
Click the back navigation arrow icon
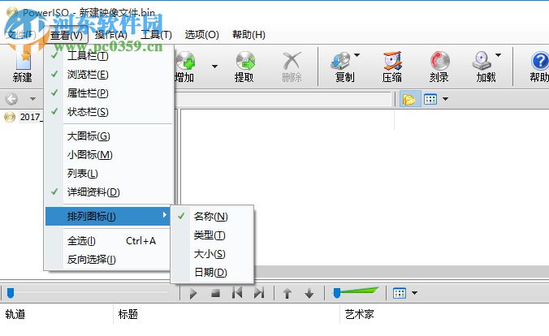pos(11,99)
